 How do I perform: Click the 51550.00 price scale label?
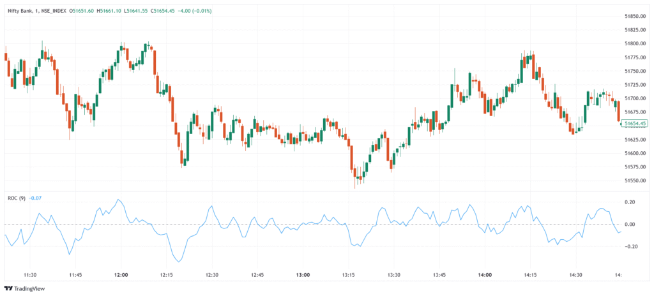pyautogui.click(x=636, y=181)
